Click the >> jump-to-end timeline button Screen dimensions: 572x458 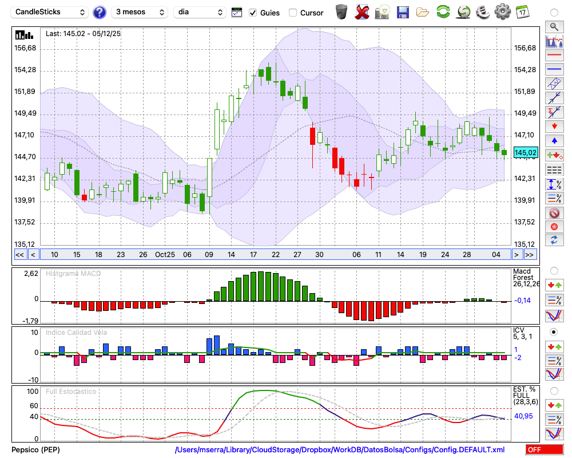pos(530,255)
